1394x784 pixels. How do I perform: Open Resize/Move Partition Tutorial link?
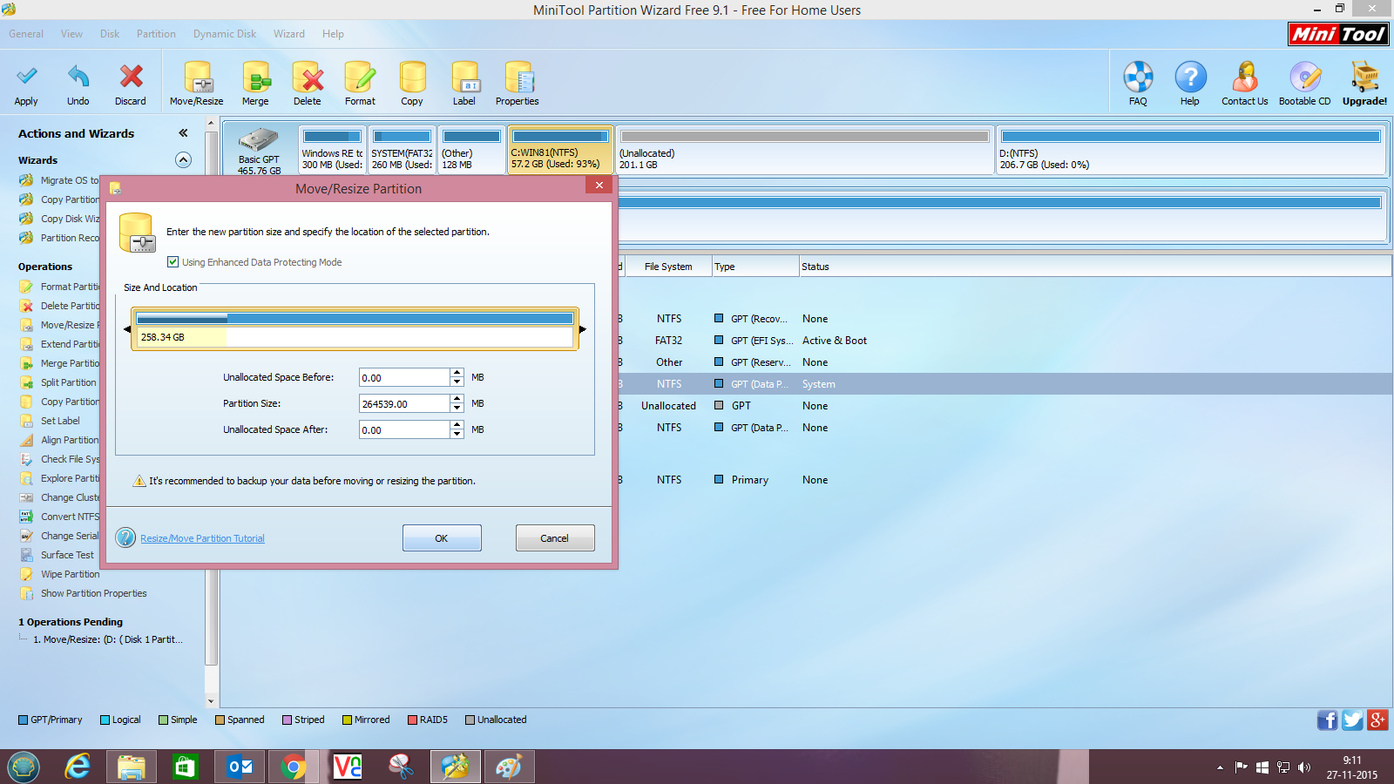click(x=202, y=538)
